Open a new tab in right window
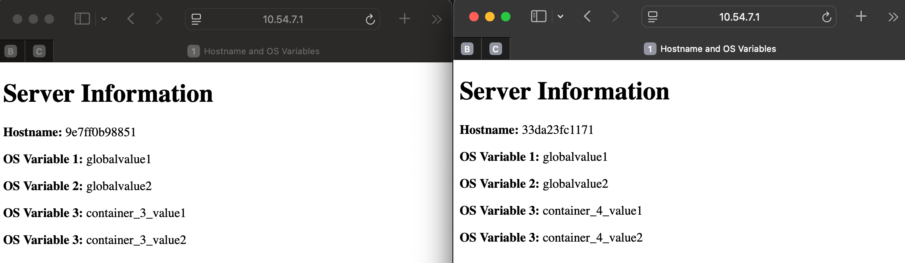 861,17
